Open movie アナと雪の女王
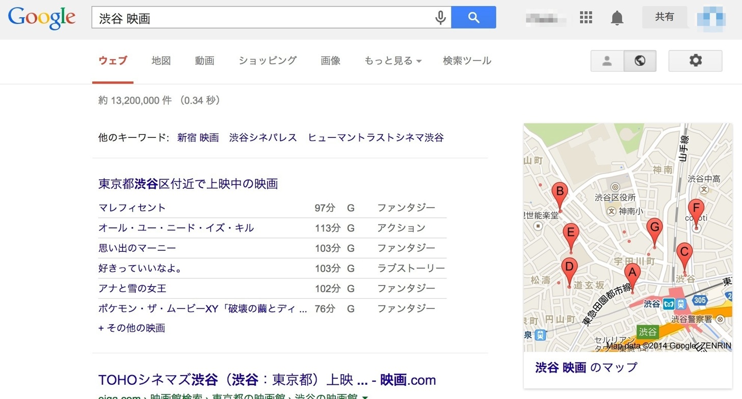Screen dimensions: 742x399 click(x=132, y=289)
